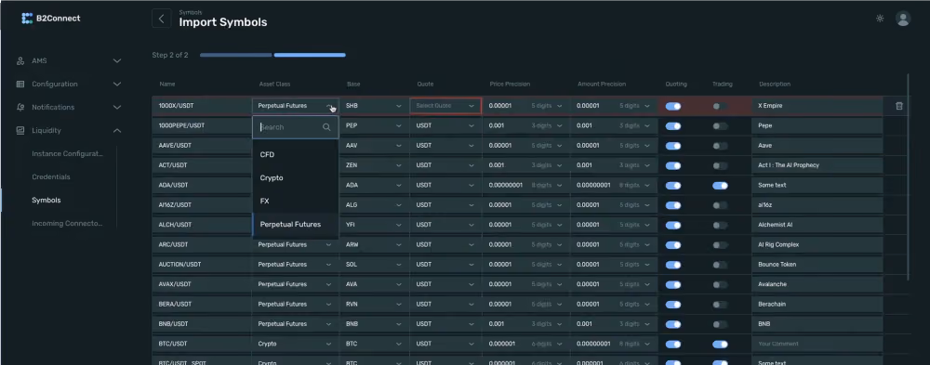The width and height of the screenshot is (930, 365).
Task: Close the 1000X/USDT Asset Class dropdown
Action: tap(296, 106)
